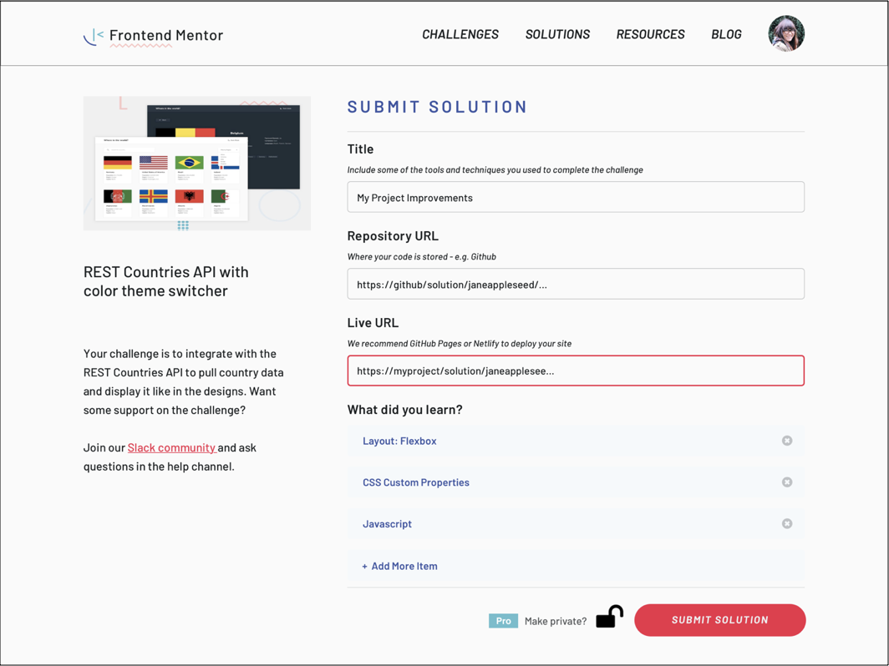Remove the CSS Custom Properties item

click(x=787, y=482)
